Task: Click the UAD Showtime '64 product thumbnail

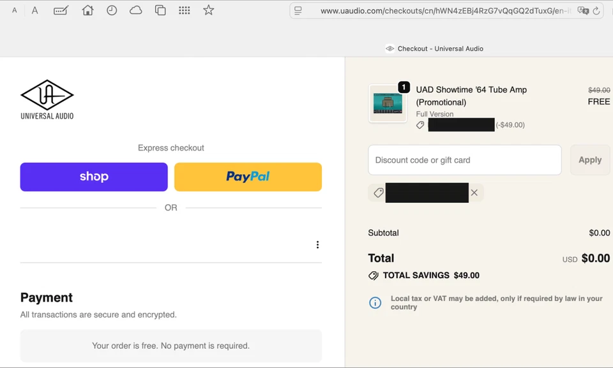Action: pos(388,103)
